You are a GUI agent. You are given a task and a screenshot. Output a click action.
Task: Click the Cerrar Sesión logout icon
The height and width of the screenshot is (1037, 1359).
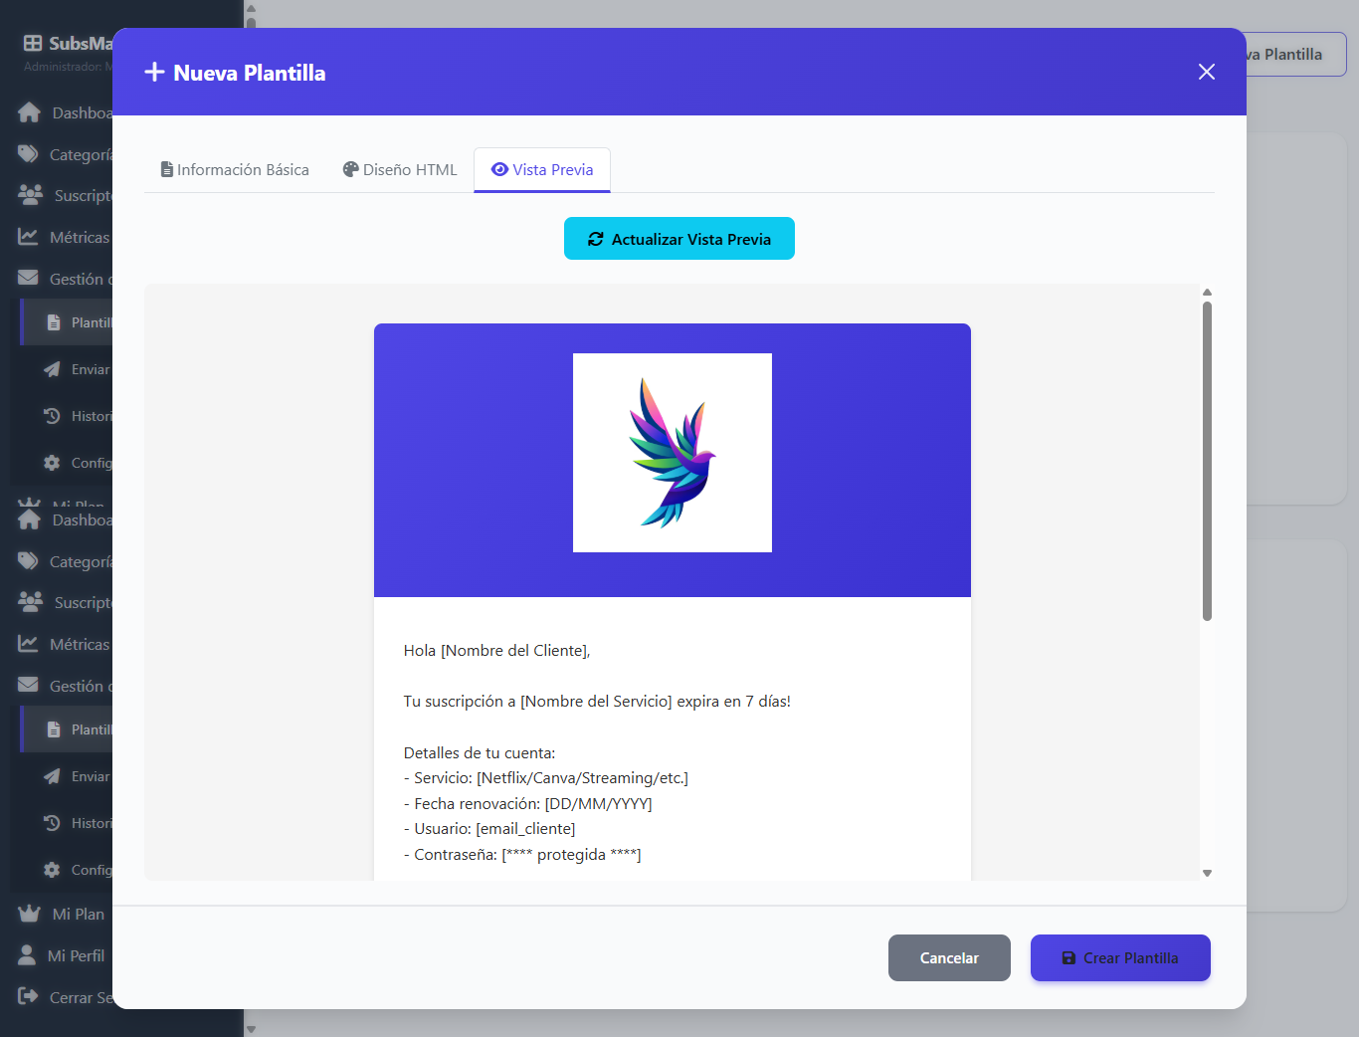28,996
